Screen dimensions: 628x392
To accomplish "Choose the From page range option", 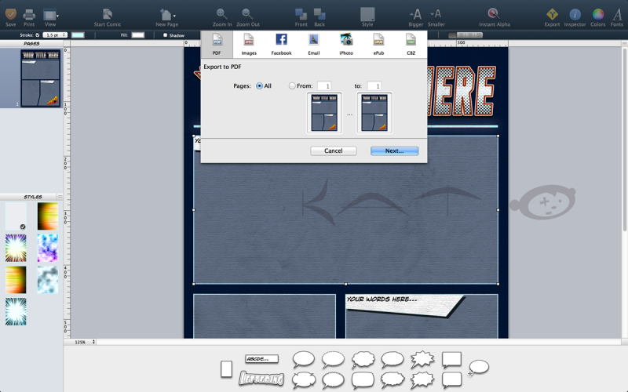I will (292, 85).
